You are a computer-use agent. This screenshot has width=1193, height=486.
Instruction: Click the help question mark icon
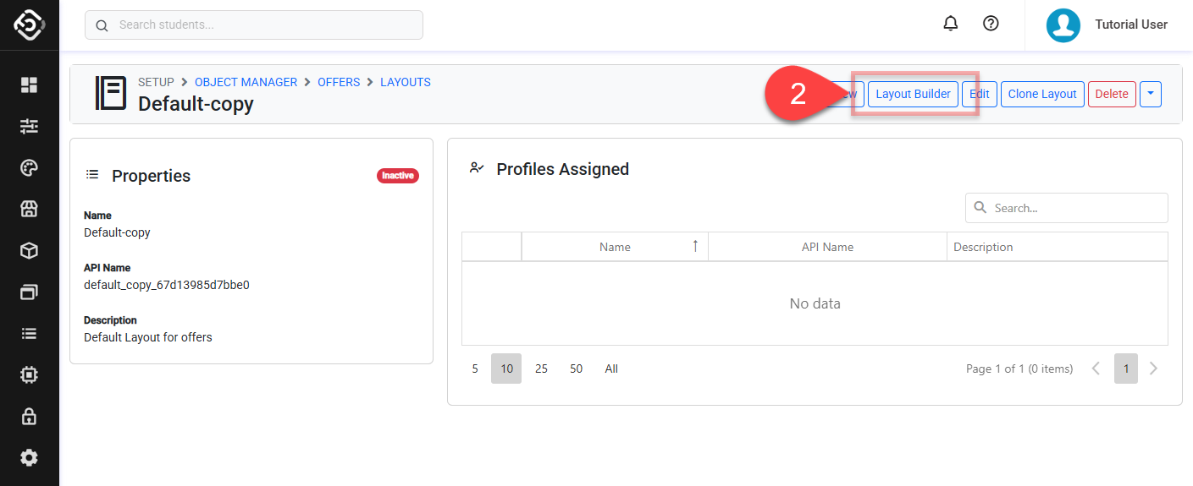[x=991, y=24]
